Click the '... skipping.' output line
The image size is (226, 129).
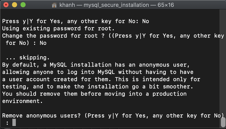point(28,58)
